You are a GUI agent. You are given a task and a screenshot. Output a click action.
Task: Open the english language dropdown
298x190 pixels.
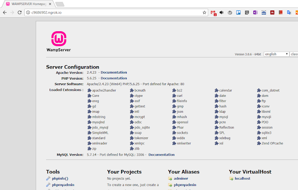276,54
